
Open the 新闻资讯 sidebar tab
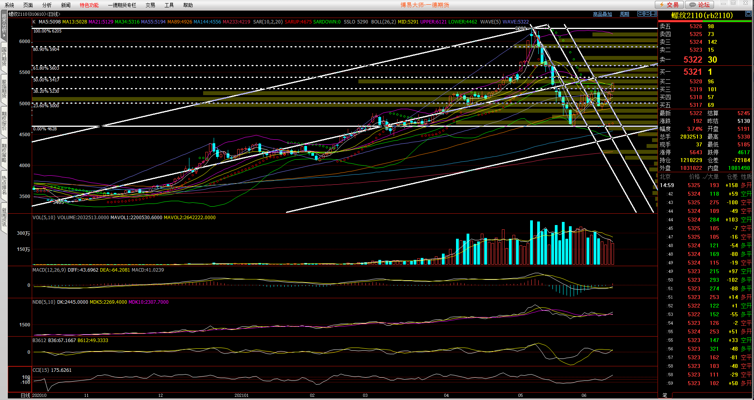pyautogui.click(x=4, y=217)
